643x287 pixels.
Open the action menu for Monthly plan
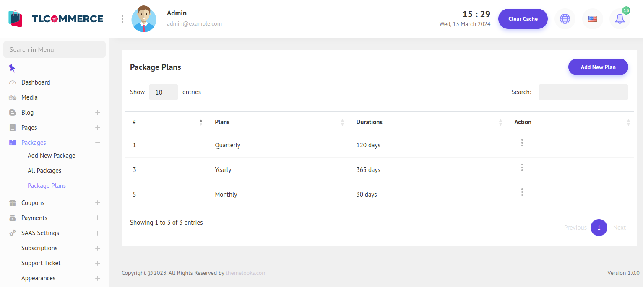point(522,192)
